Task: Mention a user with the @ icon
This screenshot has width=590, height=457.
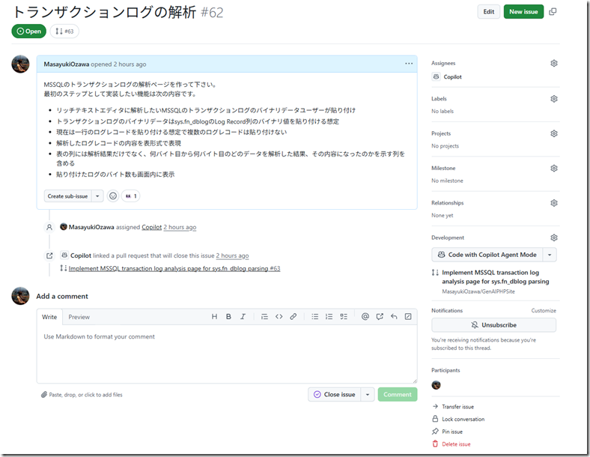Action: click(x=365, y=317)
